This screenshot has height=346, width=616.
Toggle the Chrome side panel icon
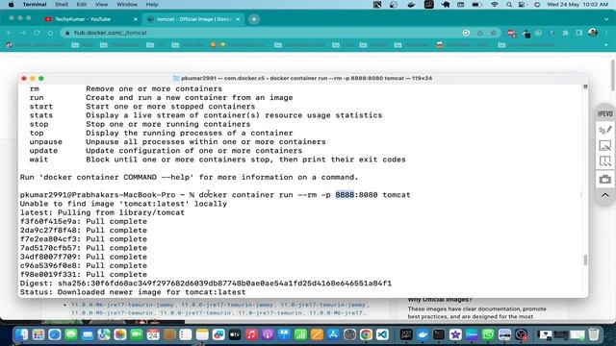(x=579, y=33)
